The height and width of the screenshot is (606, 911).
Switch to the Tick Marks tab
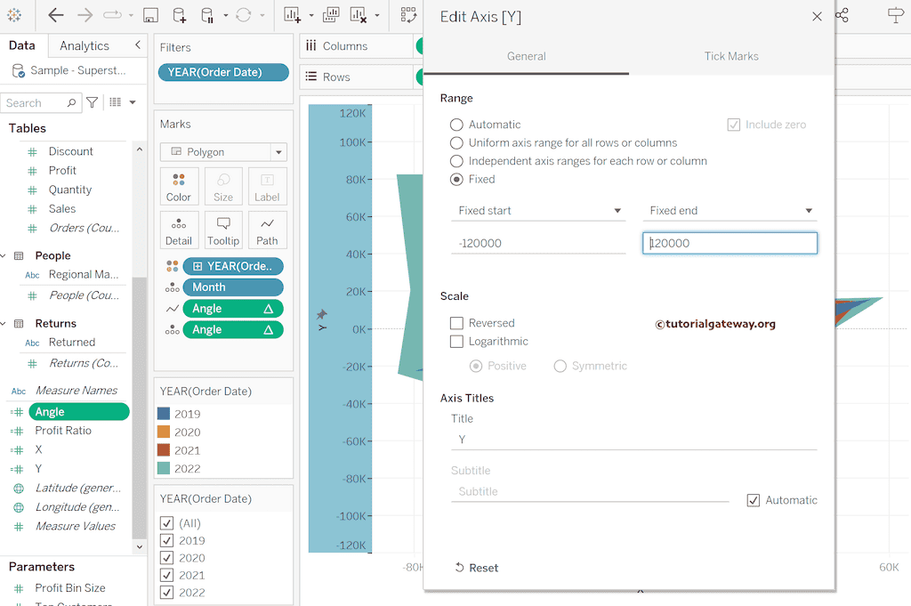point(731,56)
